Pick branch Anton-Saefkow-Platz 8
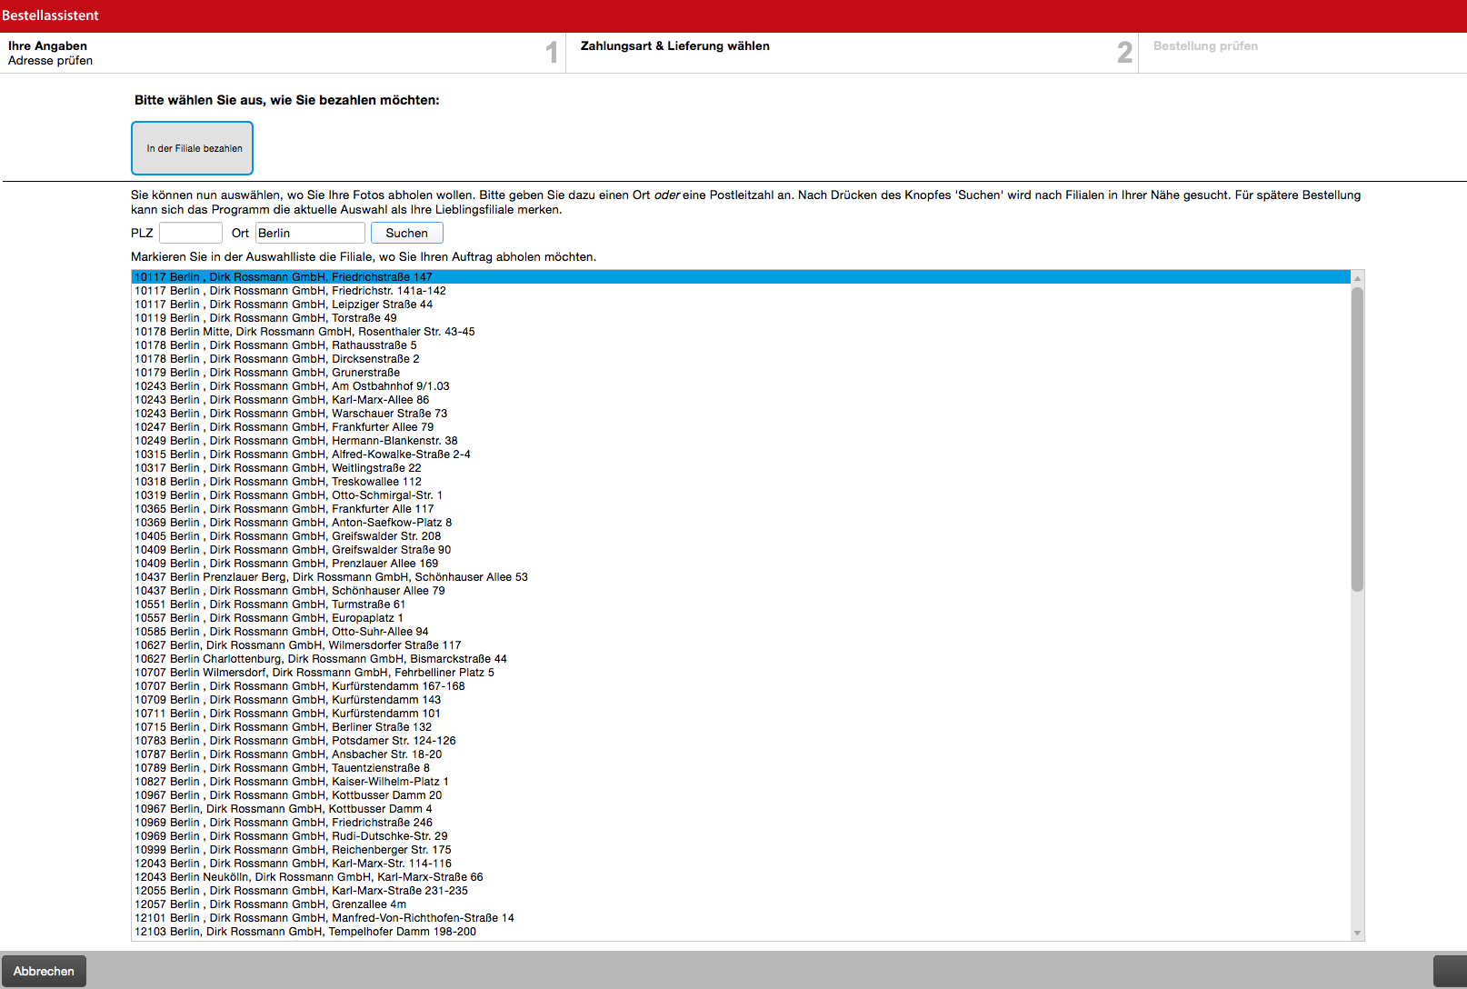The height and width of the screenshot is (989, 1467). pos(741,523)
